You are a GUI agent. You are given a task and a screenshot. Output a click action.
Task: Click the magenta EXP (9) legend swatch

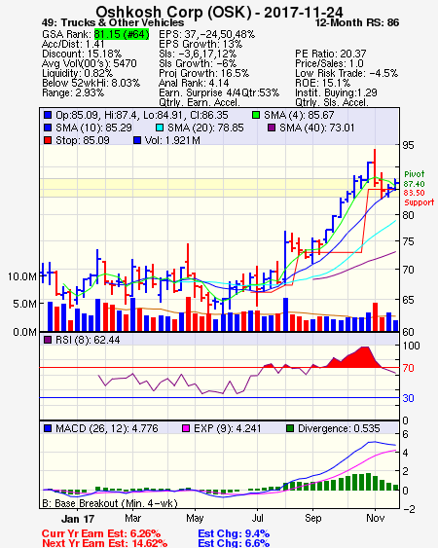[186, 428]
